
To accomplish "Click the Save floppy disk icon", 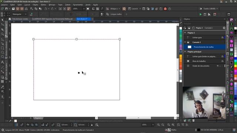I will tap(13, 9).
